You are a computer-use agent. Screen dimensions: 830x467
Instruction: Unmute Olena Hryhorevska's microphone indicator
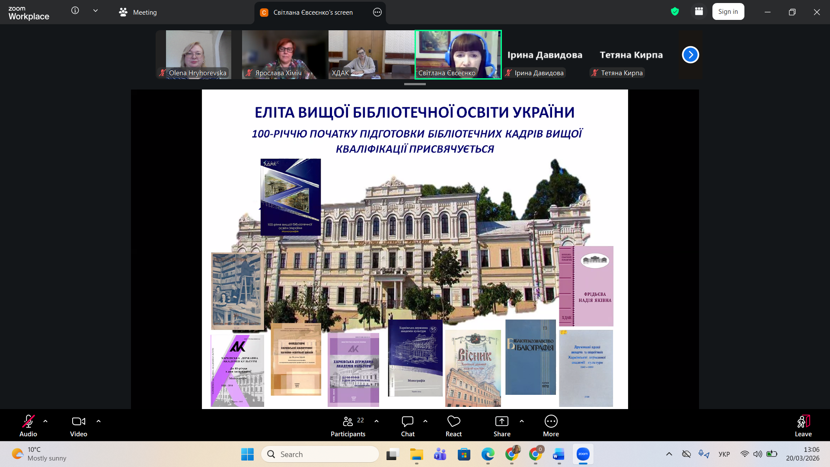[x=163, y=73]
